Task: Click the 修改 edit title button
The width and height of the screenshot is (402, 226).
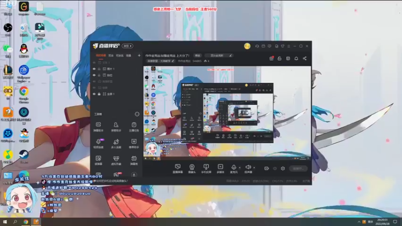Action: [x=197, y=55]
